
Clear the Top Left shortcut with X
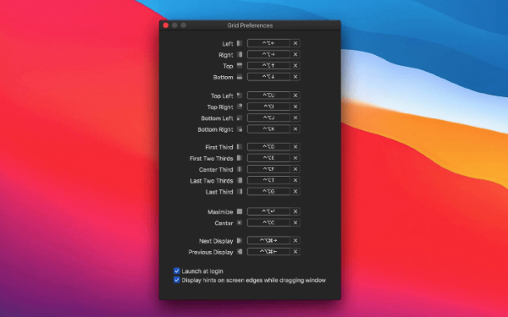pos(295,96)
